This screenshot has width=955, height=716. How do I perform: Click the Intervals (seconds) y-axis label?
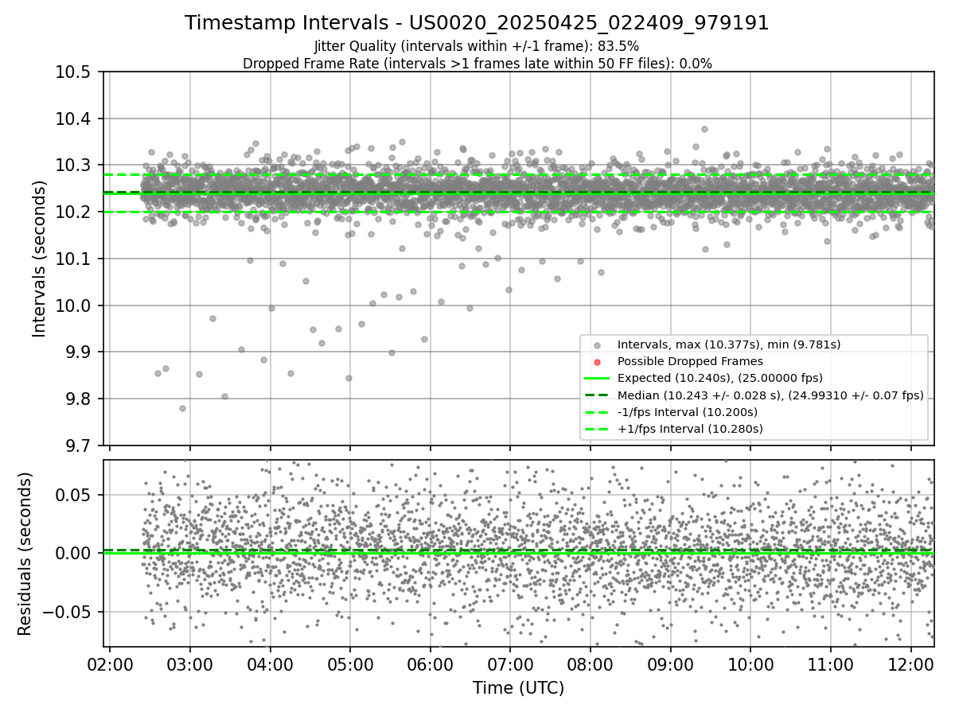(x=39, y=258)
